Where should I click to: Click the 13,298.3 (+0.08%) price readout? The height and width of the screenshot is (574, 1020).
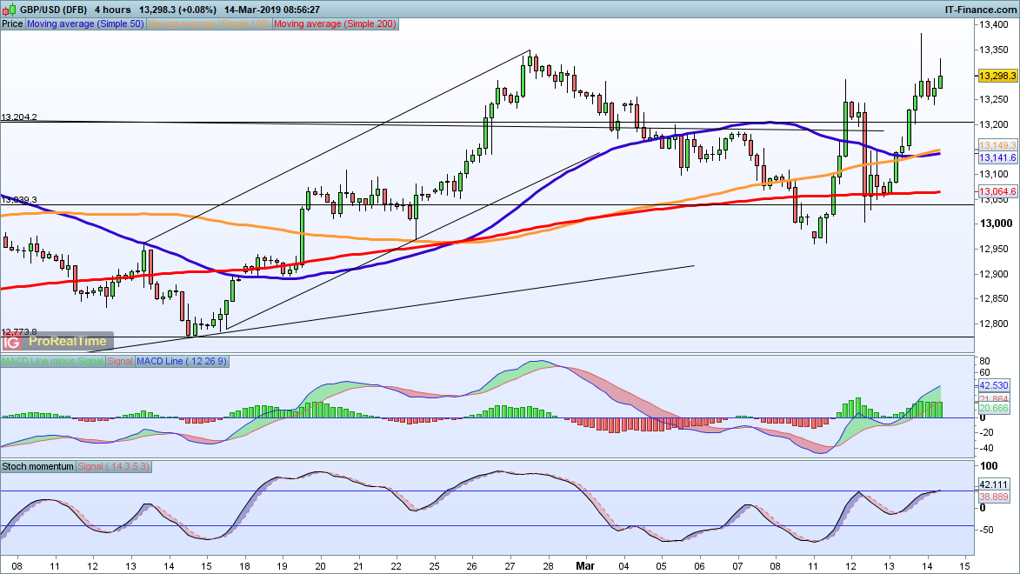[x=177, y=10]
